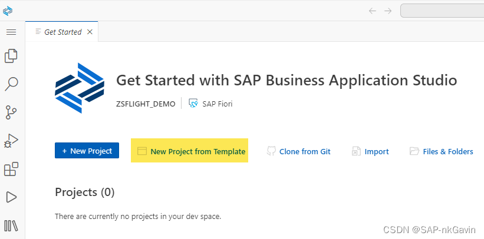Click Clone from Git link
484x239 pixels.
pyautogui.click(x=298, y=151)
